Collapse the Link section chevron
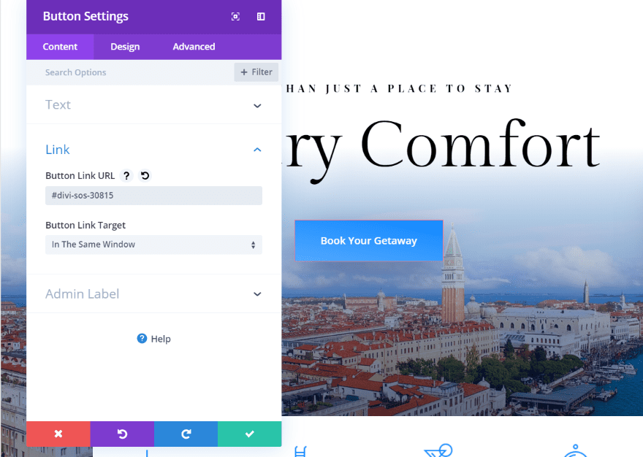 pyautogui.click(x=257, y=150)
